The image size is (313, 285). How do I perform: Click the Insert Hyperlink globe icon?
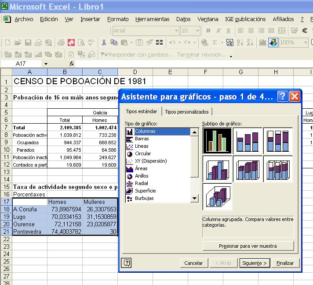click(x=204, y=43)
